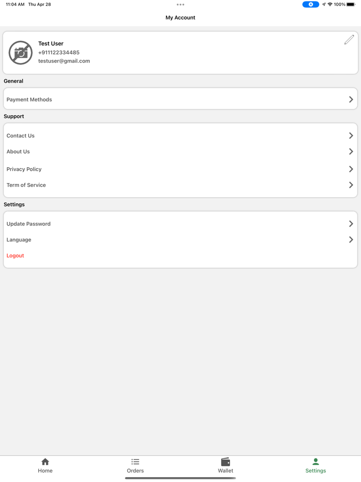
Task: Open Term of Service entry
Action: [x=26, y=185]
